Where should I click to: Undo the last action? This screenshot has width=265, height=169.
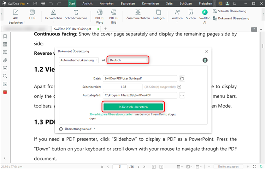coord(51,4)
